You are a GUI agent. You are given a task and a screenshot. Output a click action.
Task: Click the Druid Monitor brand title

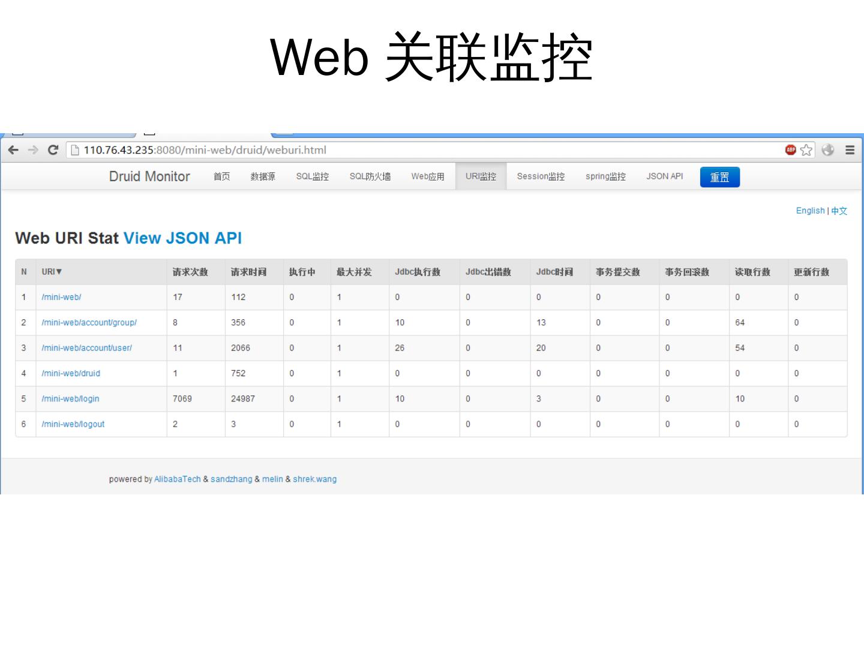[x=149, y=176]
